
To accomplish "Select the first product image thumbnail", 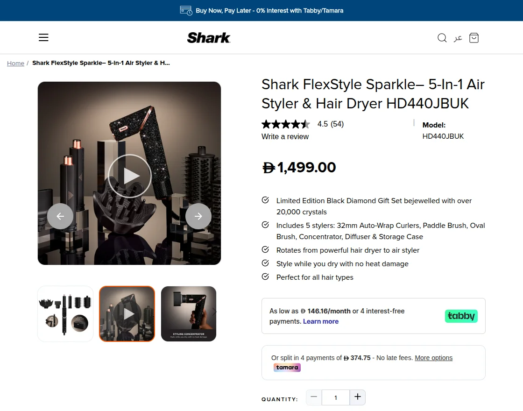I will (65, 313).
